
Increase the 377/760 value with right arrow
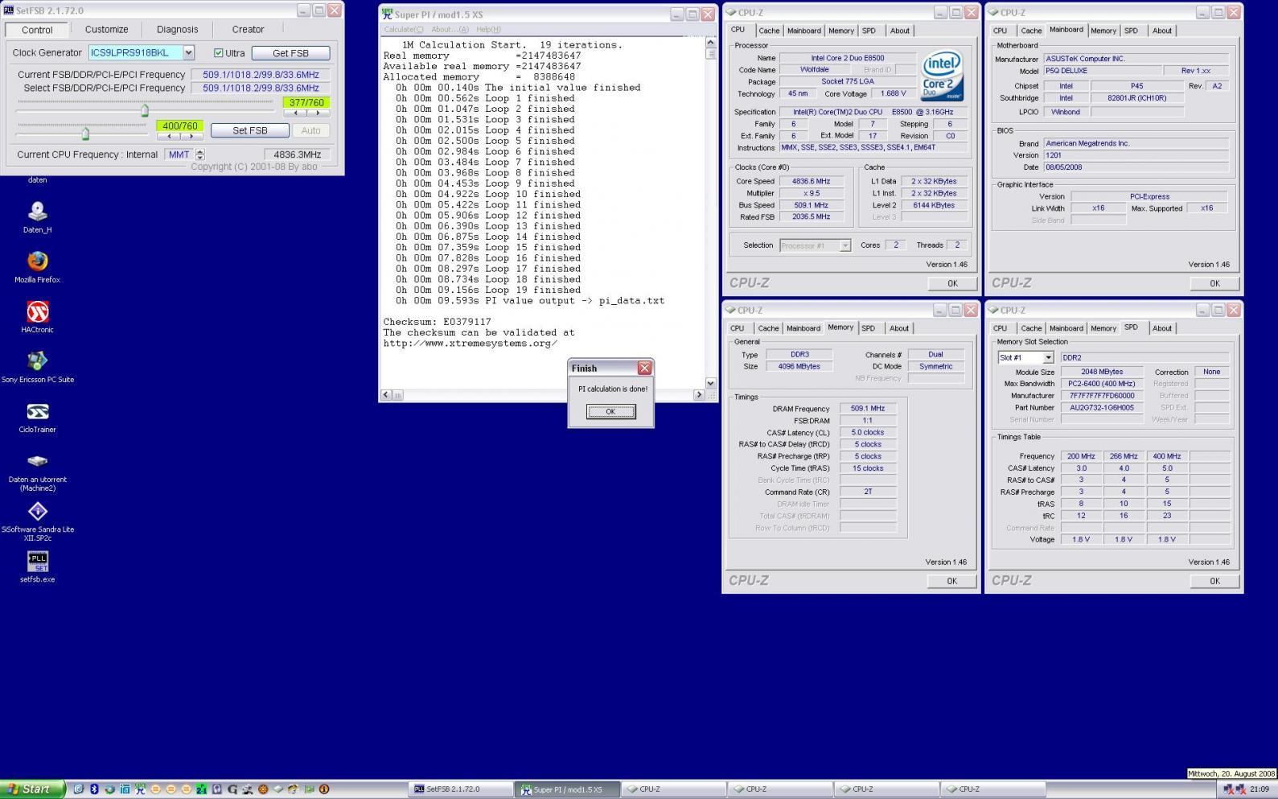318,113
